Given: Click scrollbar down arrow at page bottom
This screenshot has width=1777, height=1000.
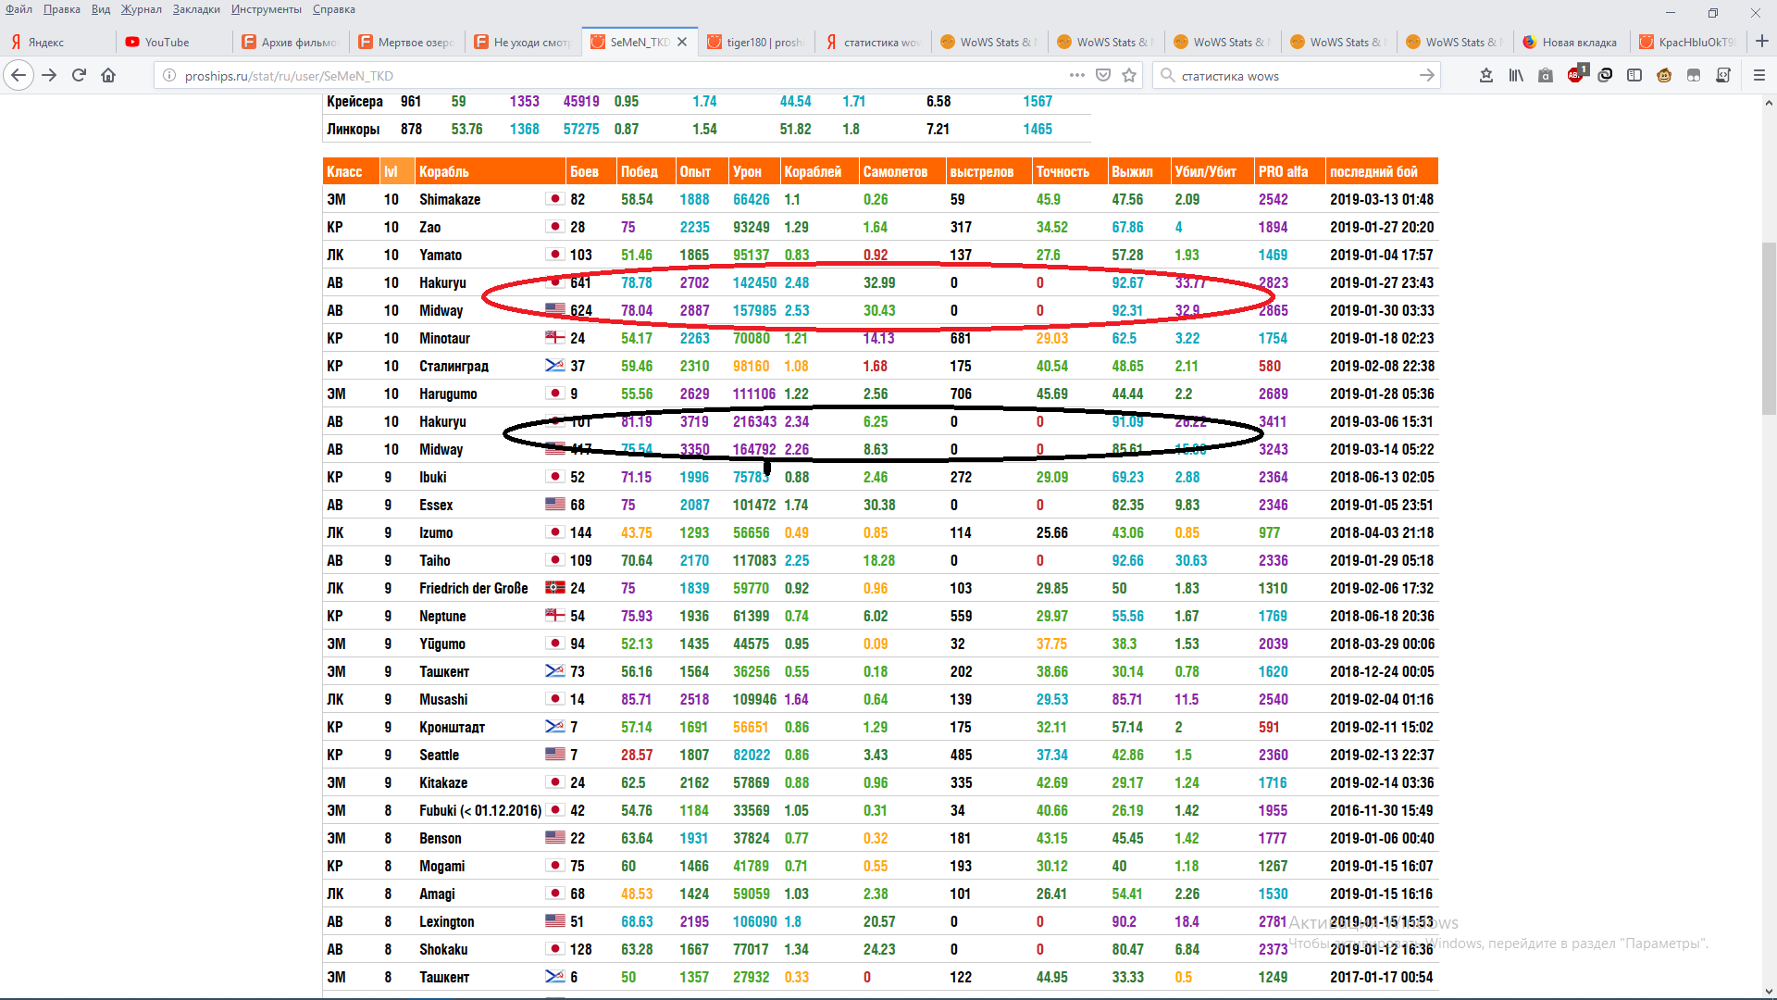Looking at the screenshot, I should click(x=1769, y=991).
